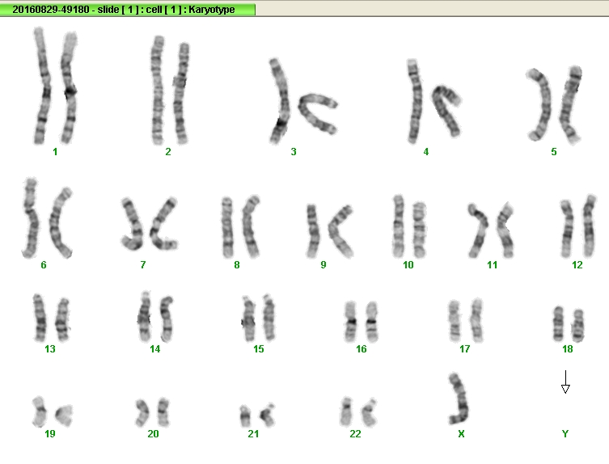The width and height of the screenshot is (609, 464).
Task: Click the green label 22
Action: click(355, 434)
